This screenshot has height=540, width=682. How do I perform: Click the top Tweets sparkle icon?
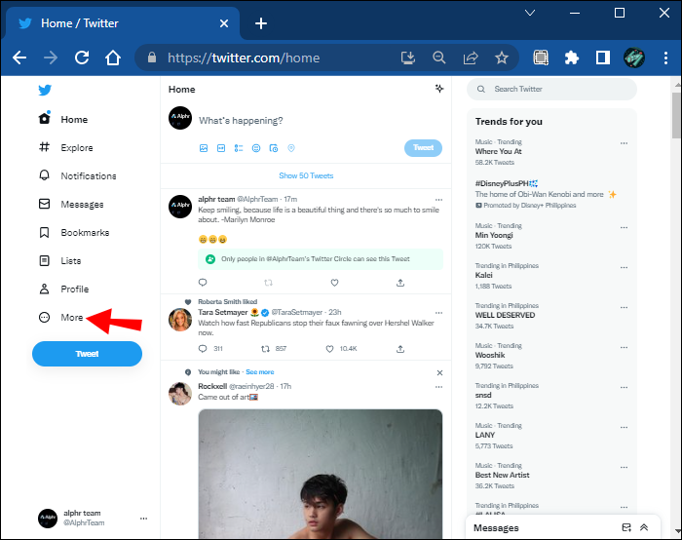[439, 89]
